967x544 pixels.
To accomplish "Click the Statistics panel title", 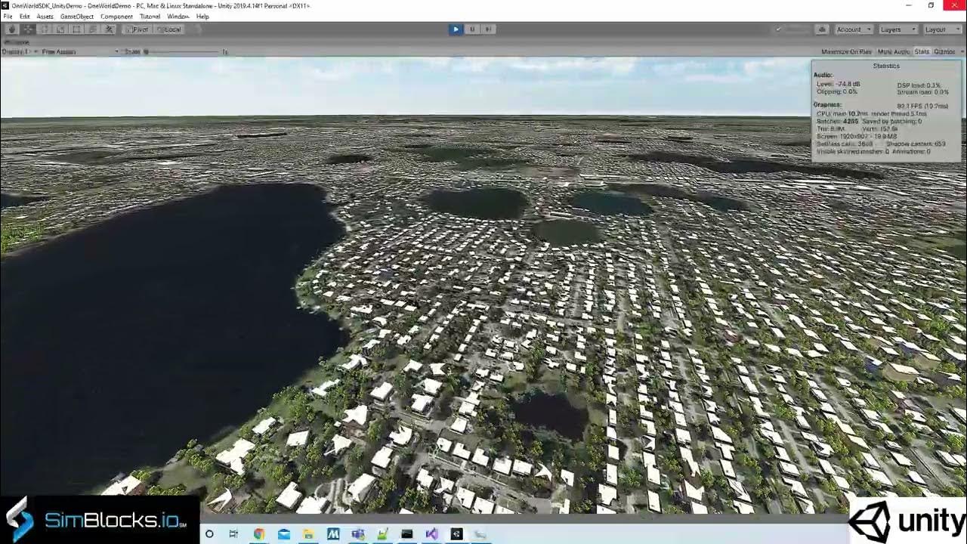I will point(886,66).
